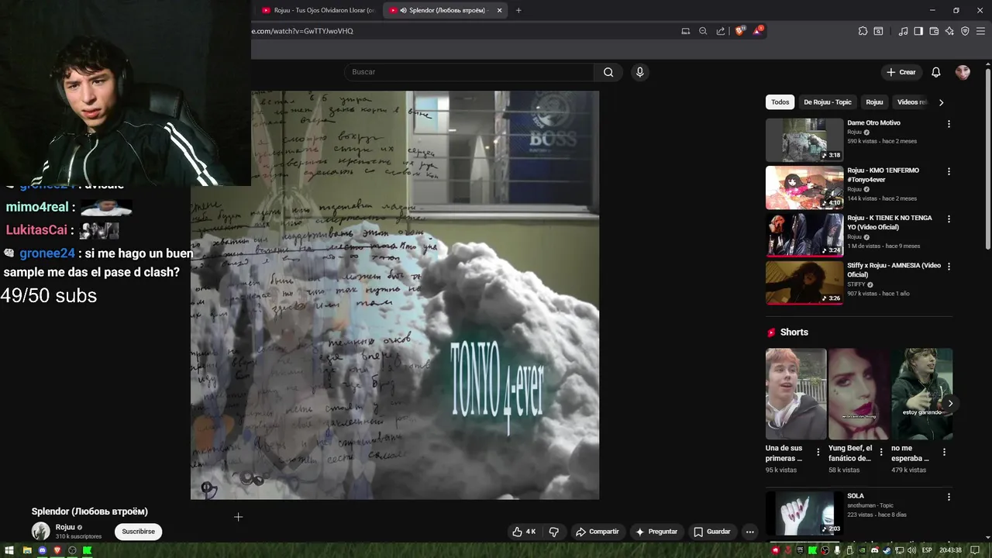
Task: Save video using Guardar button
Action: (711, 532)
